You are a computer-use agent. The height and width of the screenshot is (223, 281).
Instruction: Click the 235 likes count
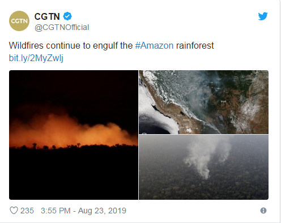[x=27, y=211]
